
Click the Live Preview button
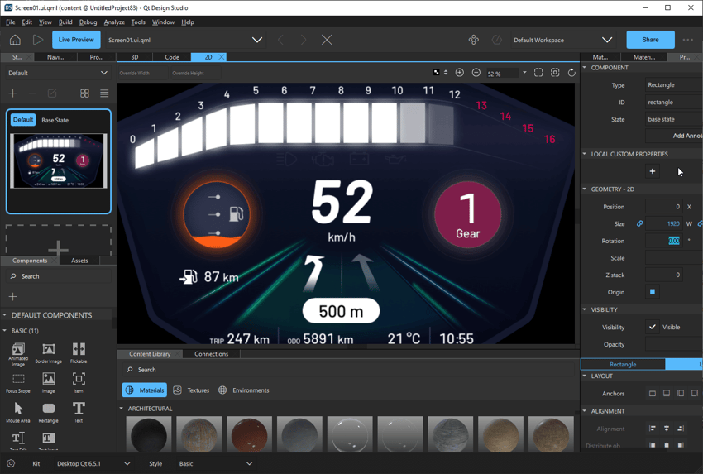click(76, 40)
